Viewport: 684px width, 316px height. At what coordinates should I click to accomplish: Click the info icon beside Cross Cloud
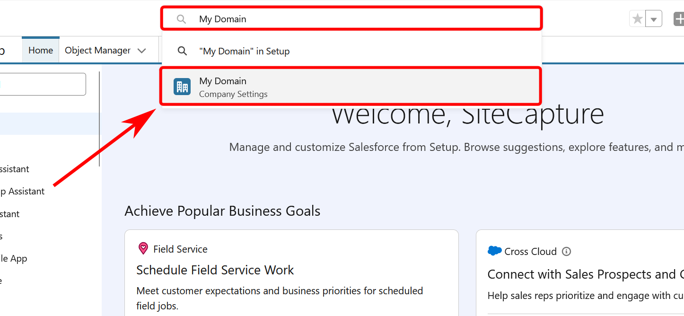(x=566, y=252)
